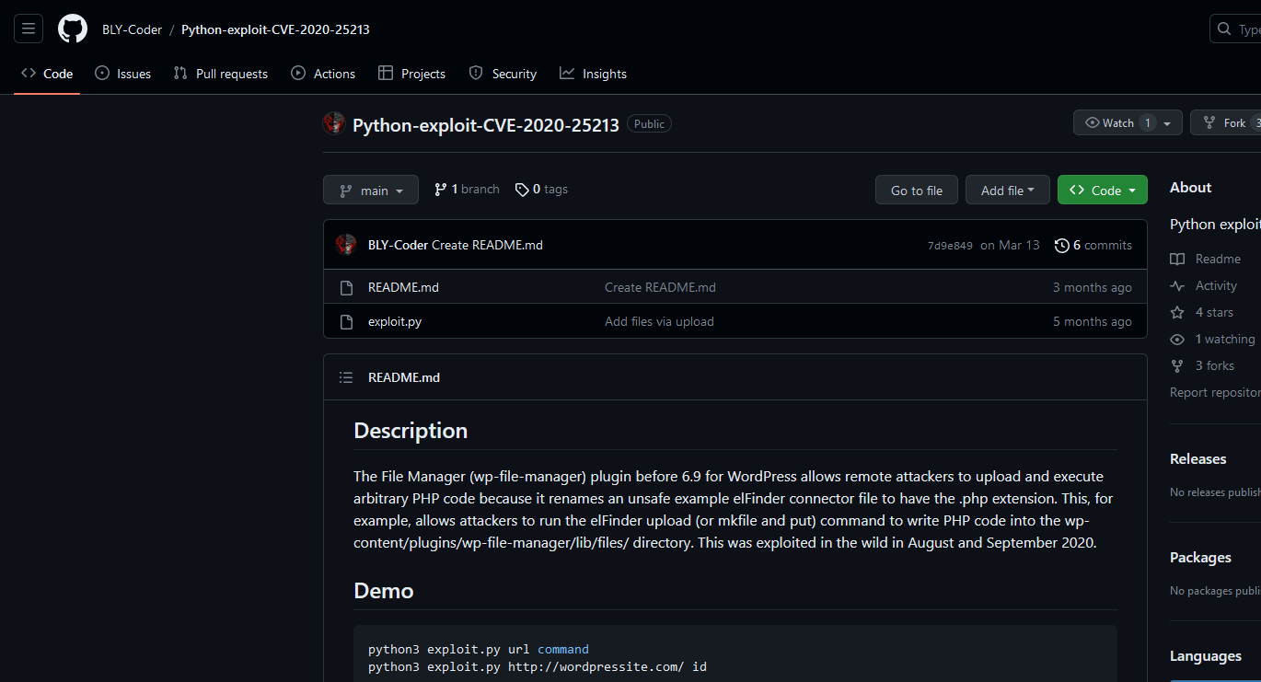Screen dimensions: 1261x682
Task: Click the '3 months ago' timestamp
Action: coord(1093,287)
